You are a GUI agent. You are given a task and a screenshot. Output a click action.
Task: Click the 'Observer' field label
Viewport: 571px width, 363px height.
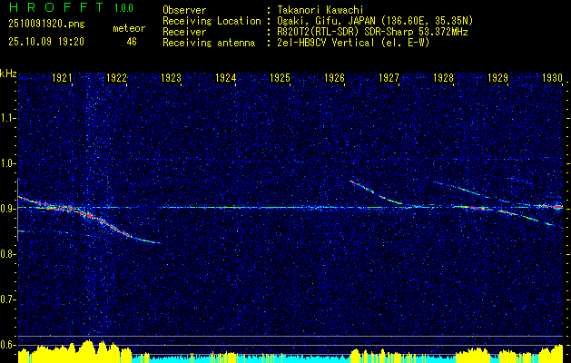click(x=184, y=10)
